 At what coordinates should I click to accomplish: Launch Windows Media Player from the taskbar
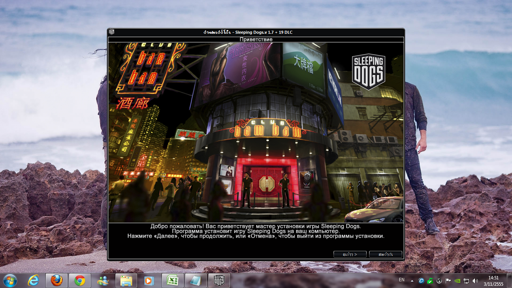point(149,280)
